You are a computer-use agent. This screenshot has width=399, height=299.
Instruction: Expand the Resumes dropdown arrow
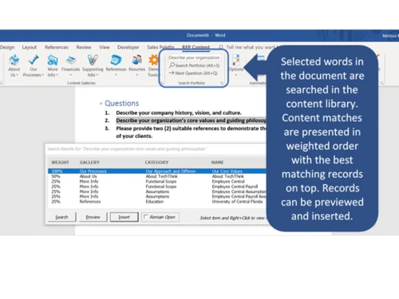(x=137, y=75)
